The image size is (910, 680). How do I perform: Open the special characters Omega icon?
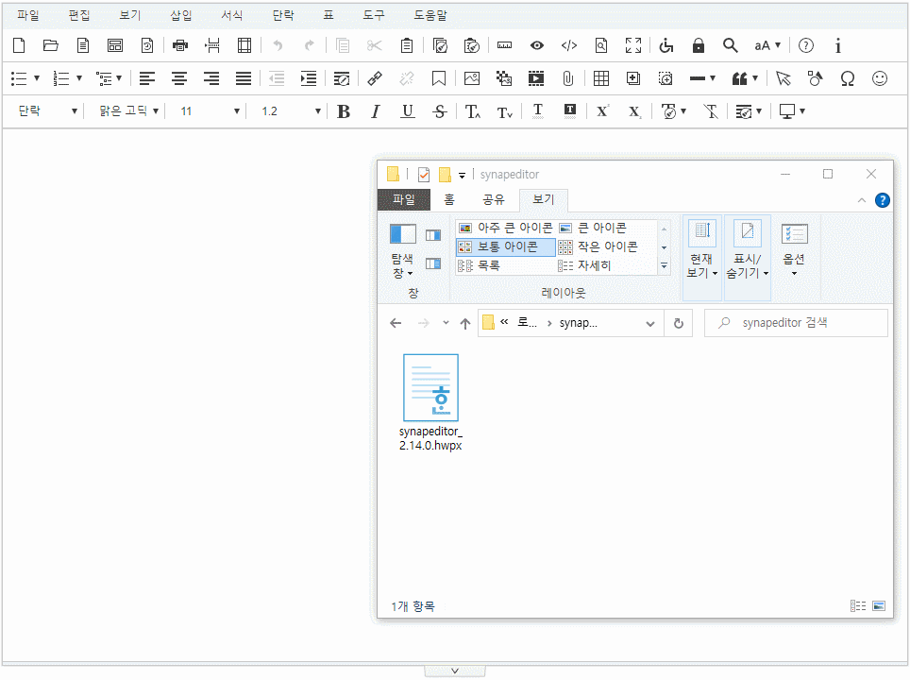tap(848, 78)
